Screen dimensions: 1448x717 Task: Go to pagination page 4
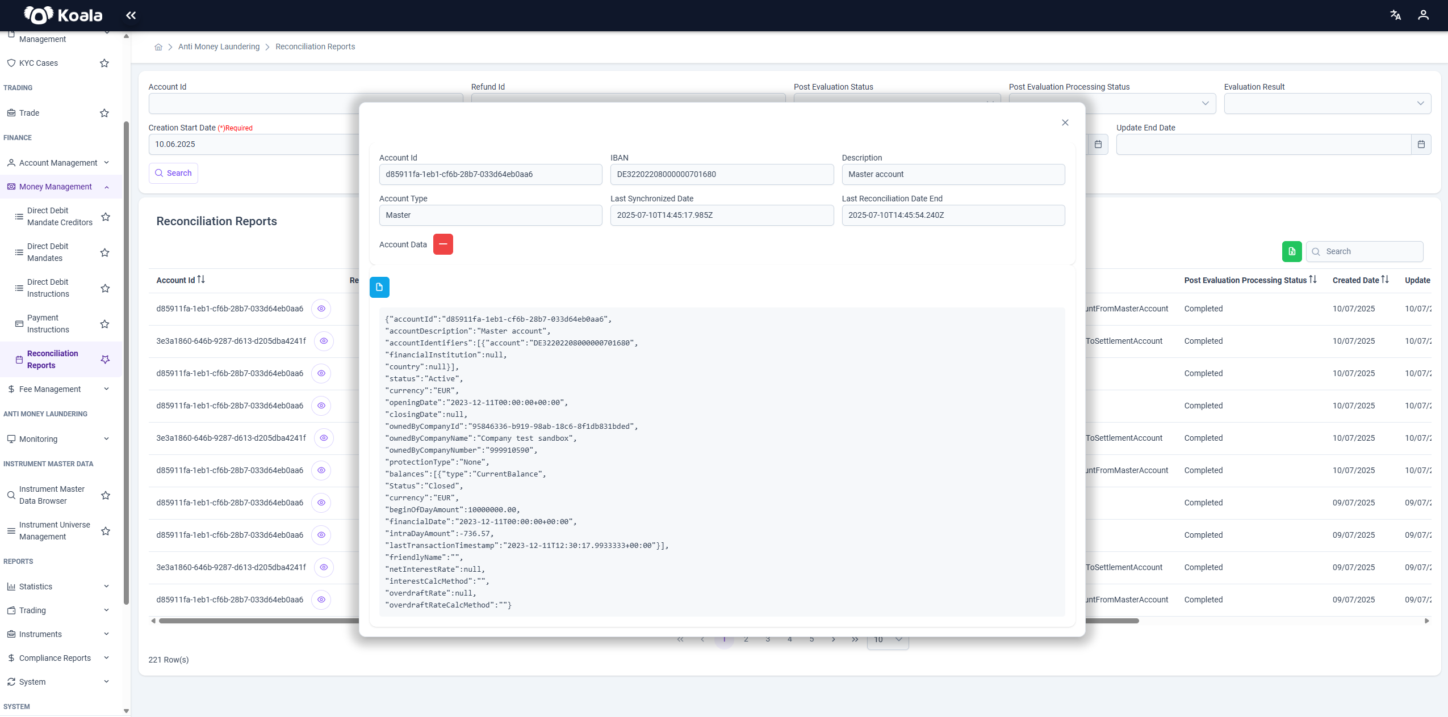pyautogui.click(x=789, y=639)
